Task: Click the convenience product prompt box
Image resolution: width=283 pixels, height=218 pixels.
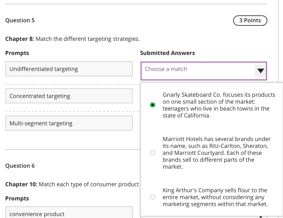Action: pos(69,214)
